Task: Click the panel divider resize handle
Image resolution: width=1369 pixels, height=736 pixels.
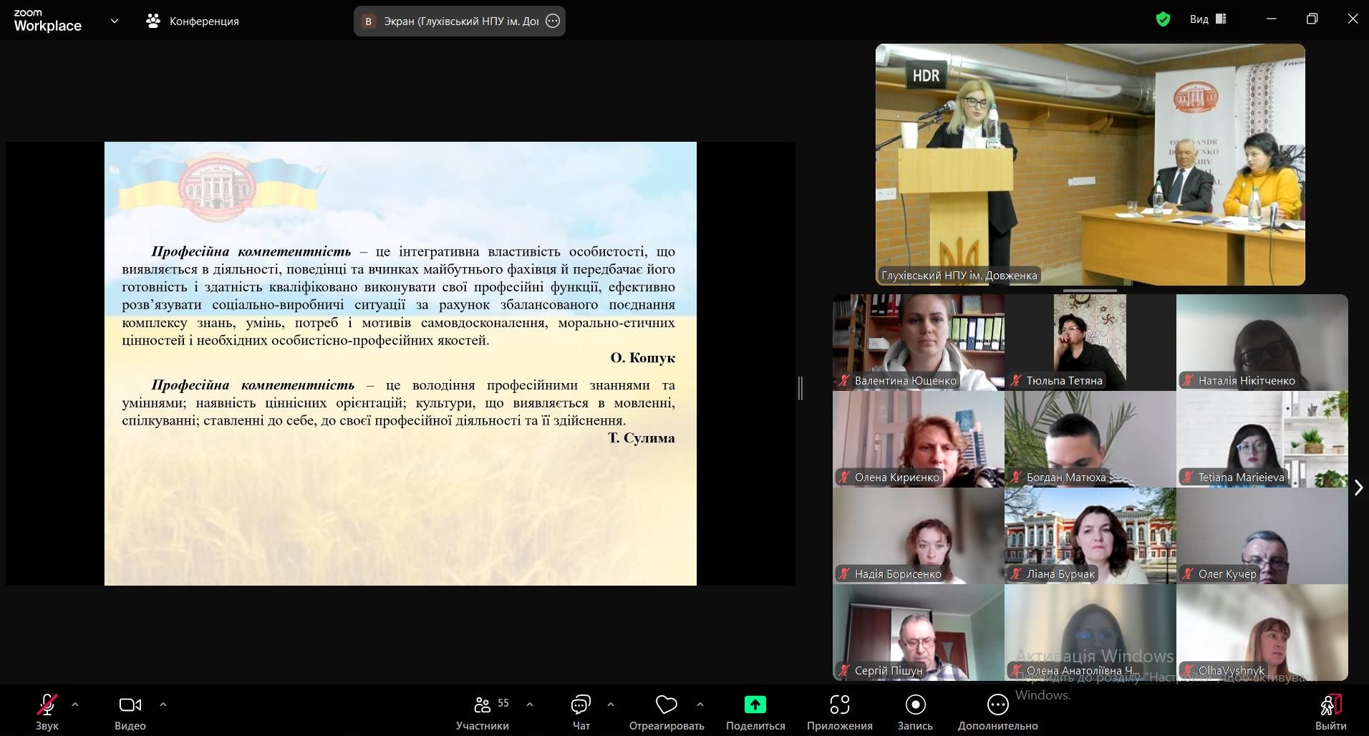Action: [x=800, y=388]
